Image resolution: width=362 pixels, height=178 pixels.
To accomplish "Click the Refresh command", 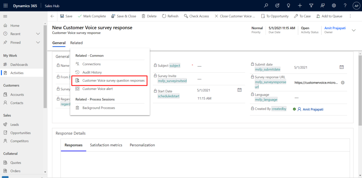I will pos(170,16).
